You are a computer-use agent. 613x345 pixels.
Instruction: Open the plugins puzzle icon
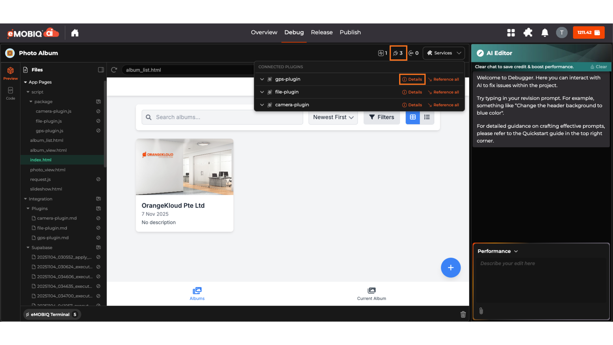point(528,33)
